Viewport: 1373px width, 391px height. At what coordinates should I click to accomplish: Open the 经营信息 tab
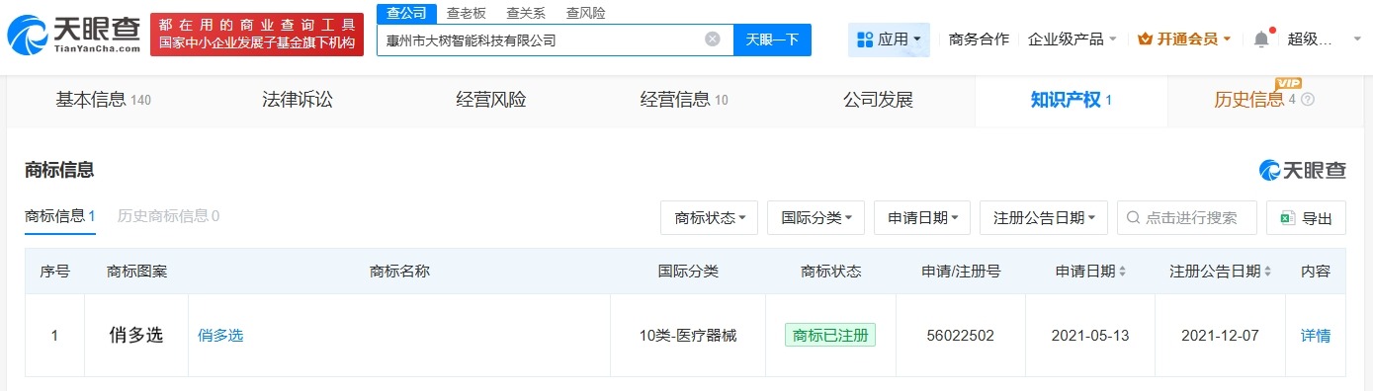pyautogui.click(x=684, y=100)
